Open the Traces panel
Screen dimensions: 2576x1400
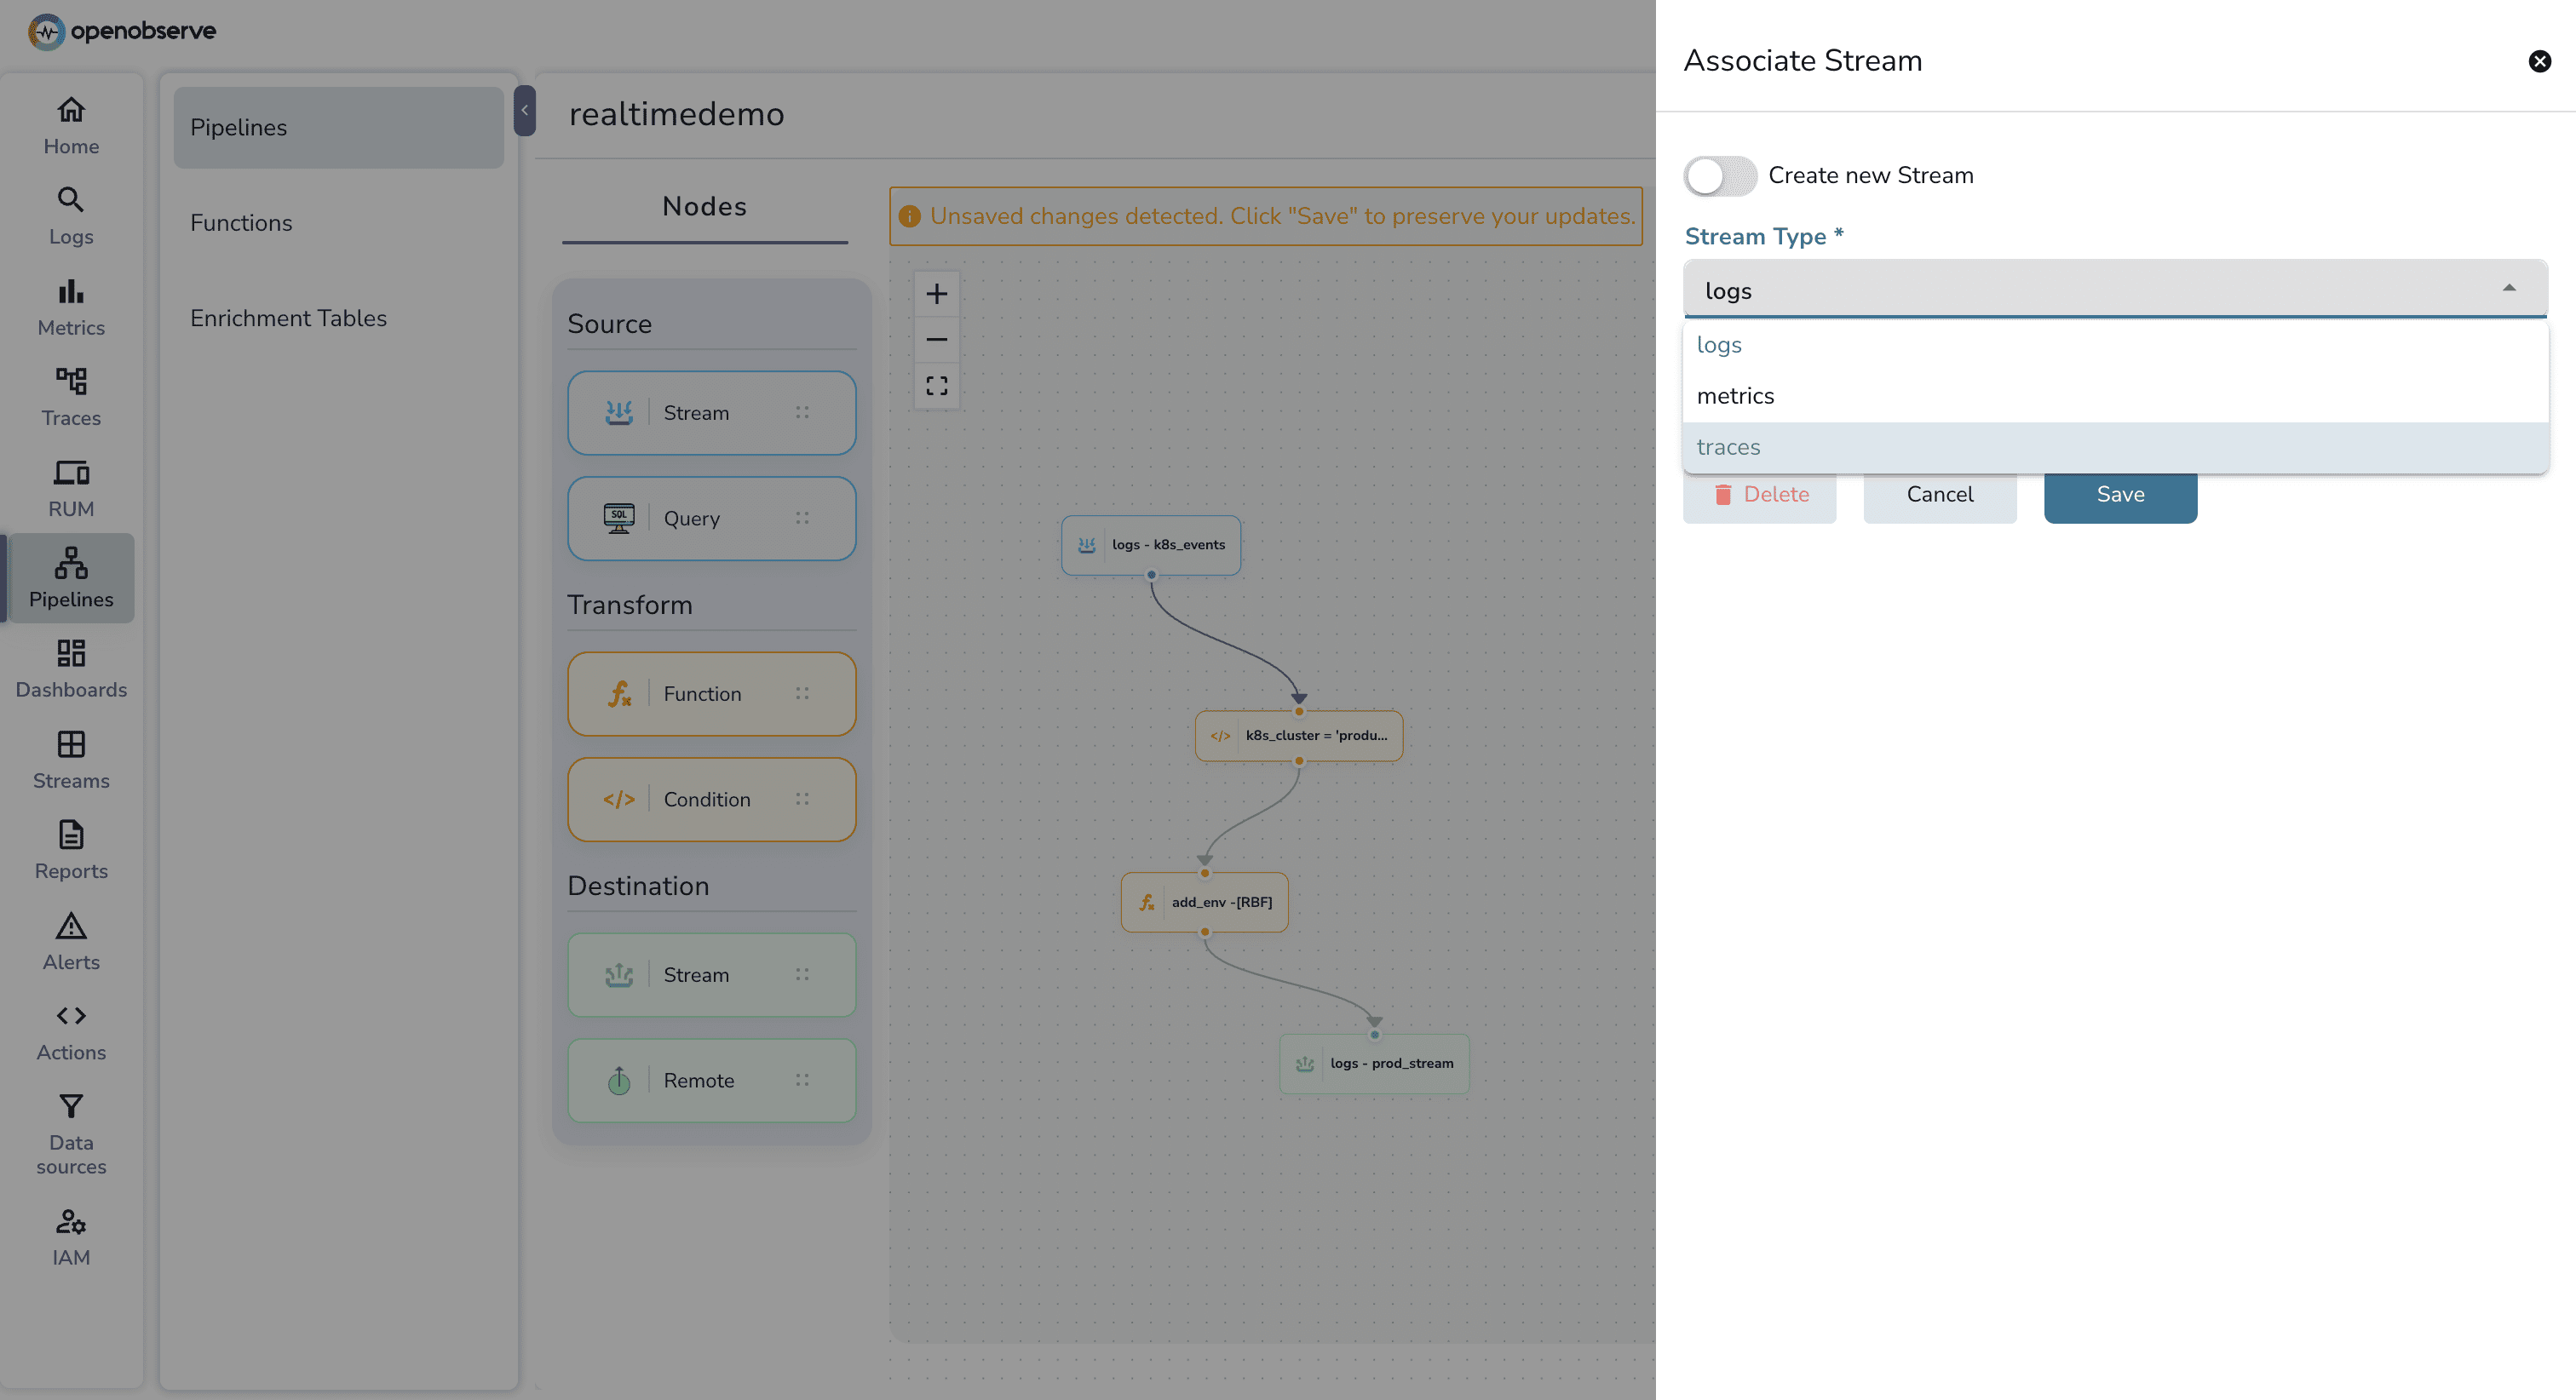coord(70,396)
